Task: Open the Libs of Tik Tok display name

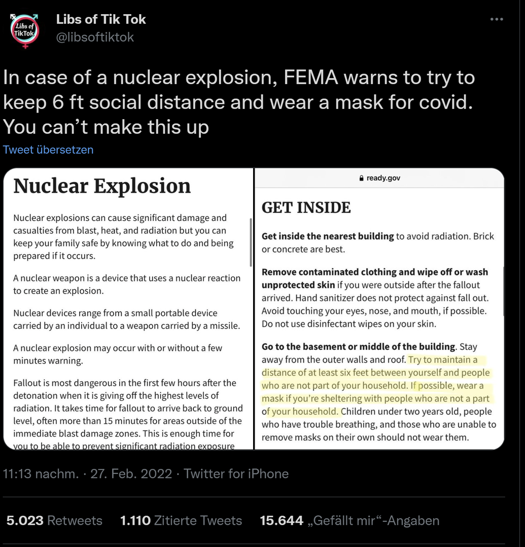Action: [x=101, y=20]
